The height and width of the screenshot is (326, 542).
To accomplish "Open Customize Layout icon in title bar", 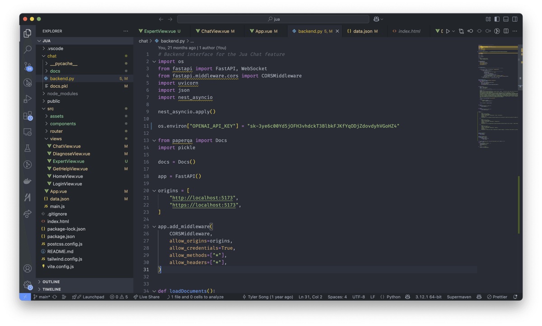I will pos(488,19).
